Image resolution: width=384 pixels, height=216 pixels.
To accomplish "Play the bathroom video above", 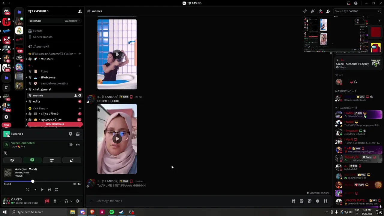I will click(x=117, y=54).
